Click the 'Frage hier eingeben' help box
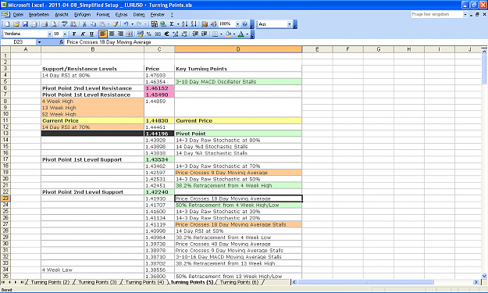This screenshot has width=488, height=293. 439,14
